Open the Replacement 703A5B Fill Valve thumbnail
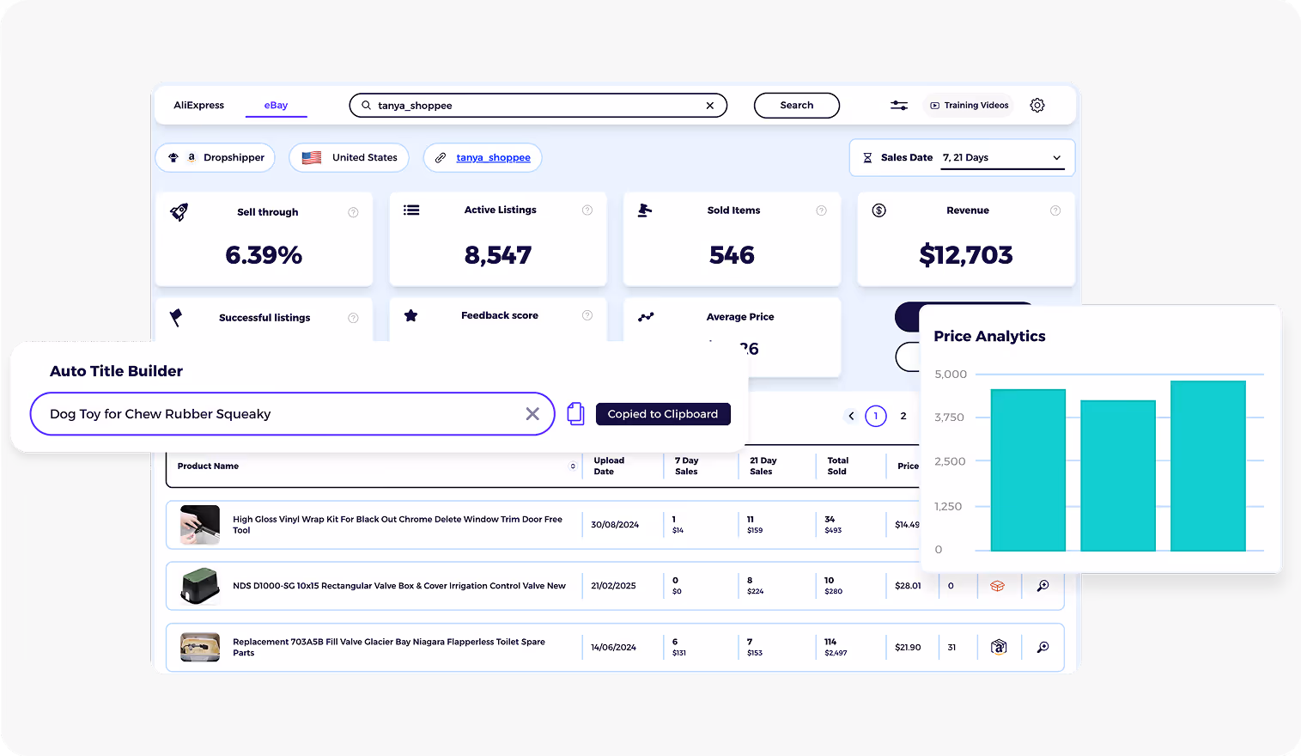This screenshot has height=756, width=1301. point(200,647)
